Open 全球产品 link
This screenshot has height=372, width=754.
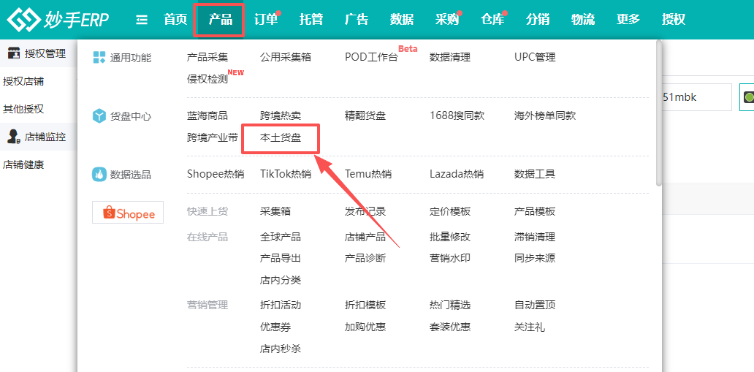[x=281, y=237]
